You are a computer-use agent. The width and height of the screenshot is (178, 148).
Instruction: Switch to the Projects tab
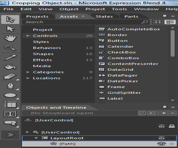tap(37, 17)
